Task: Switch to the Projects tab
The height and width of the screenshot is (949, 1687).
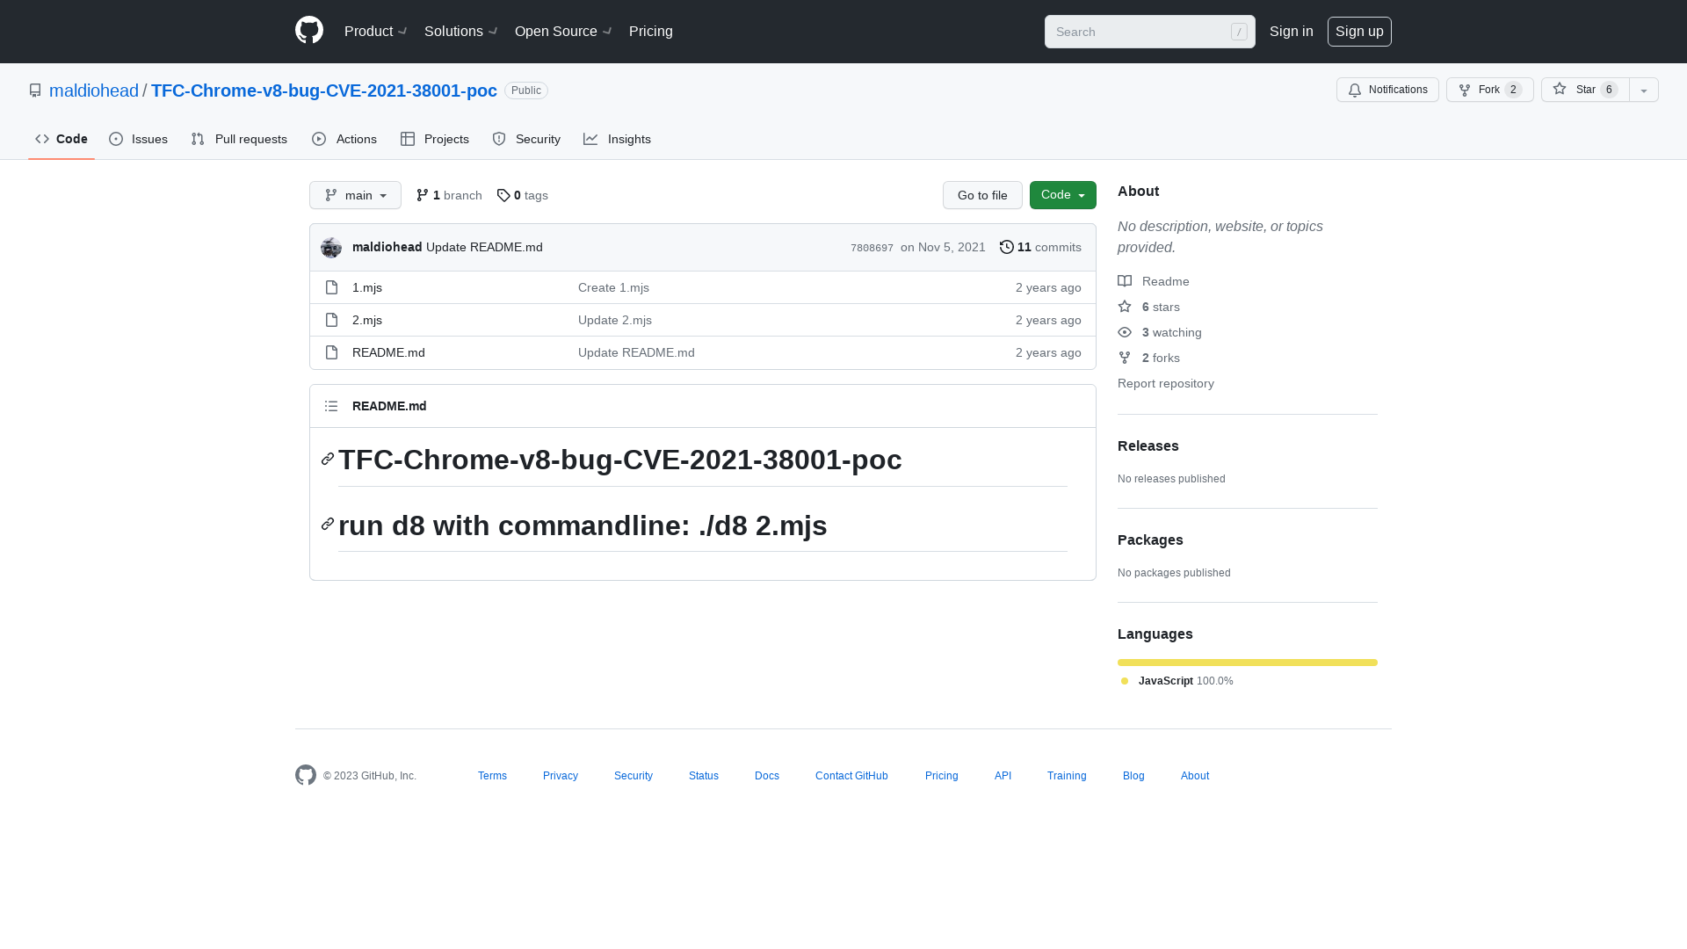Action: [x=435, y=139]
